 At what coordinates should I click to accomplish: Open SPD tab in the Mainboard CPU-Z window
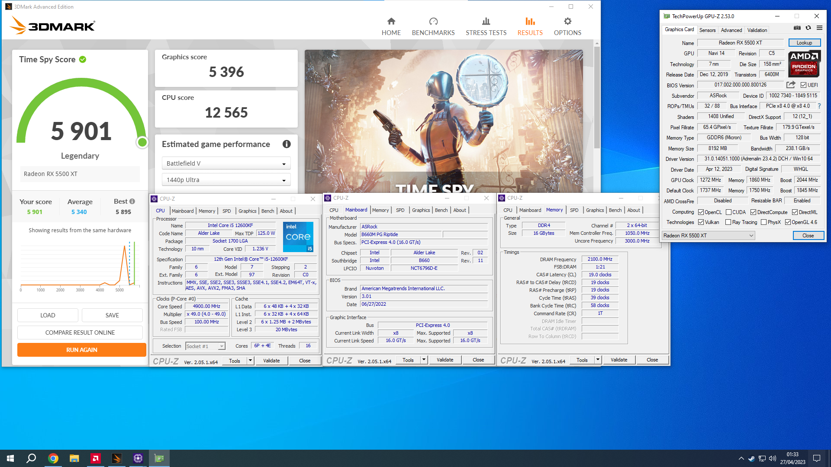point(400,210)
